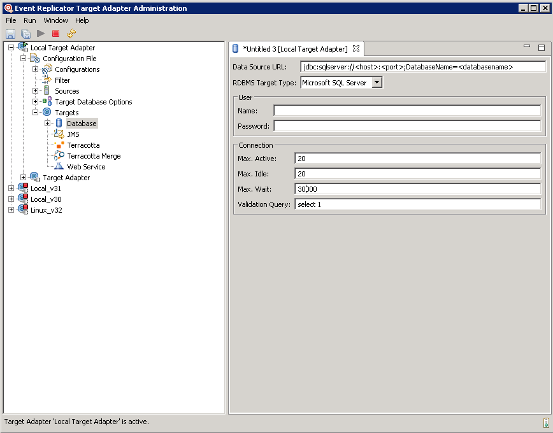This screenshot has height=433, width=553.
Task: Open the Window menu
Action: 55,20
